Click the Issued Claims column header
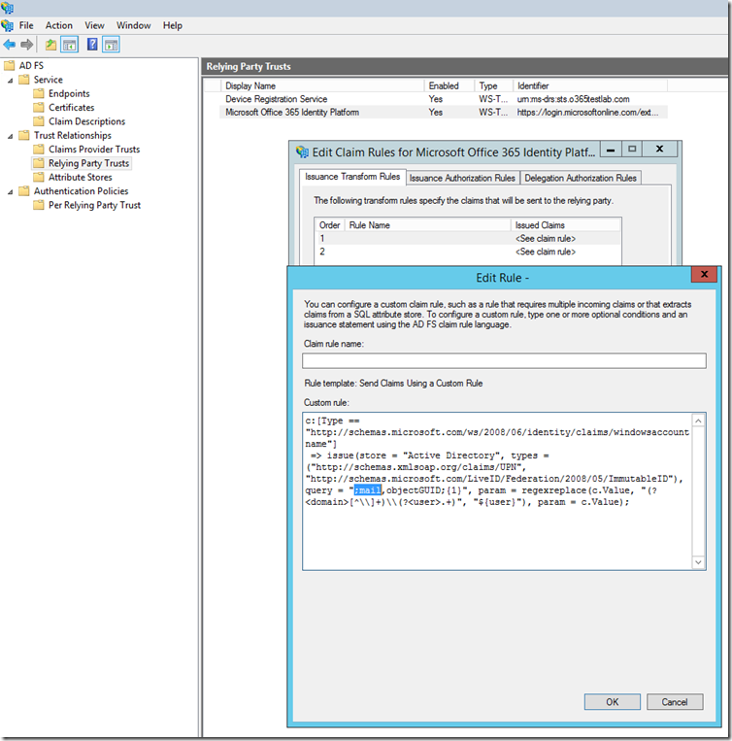 566,225
